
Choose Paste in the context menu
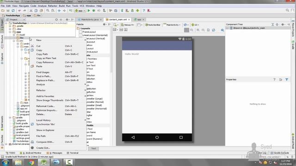tap(58, 66)
